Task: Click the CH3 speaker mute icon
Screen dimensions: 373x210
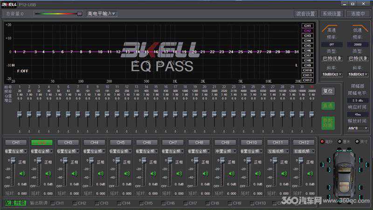Action: 74,174
